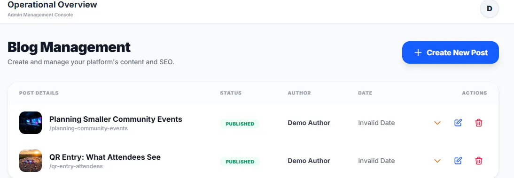Click the QR Entry: What Attendees See title
514x178 pixels.
pos(105,157)
